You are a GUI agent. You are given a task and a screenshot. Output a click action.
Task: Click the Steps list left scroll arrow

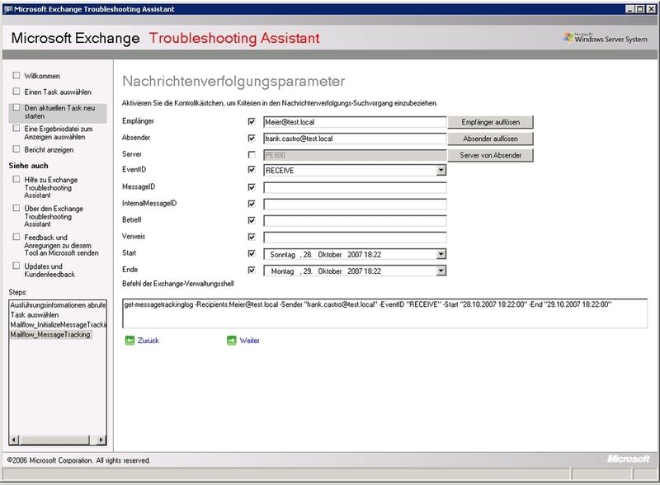click(x=14, y=440)
